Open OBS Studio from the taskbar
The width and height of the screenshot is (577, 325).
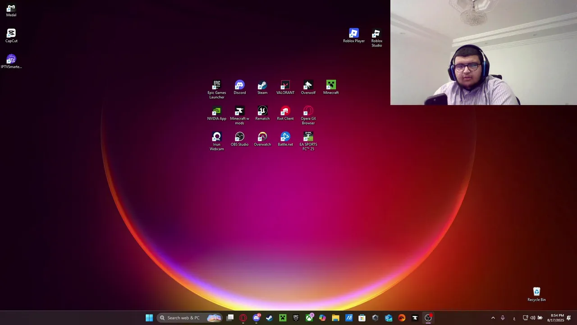point(428,318)
